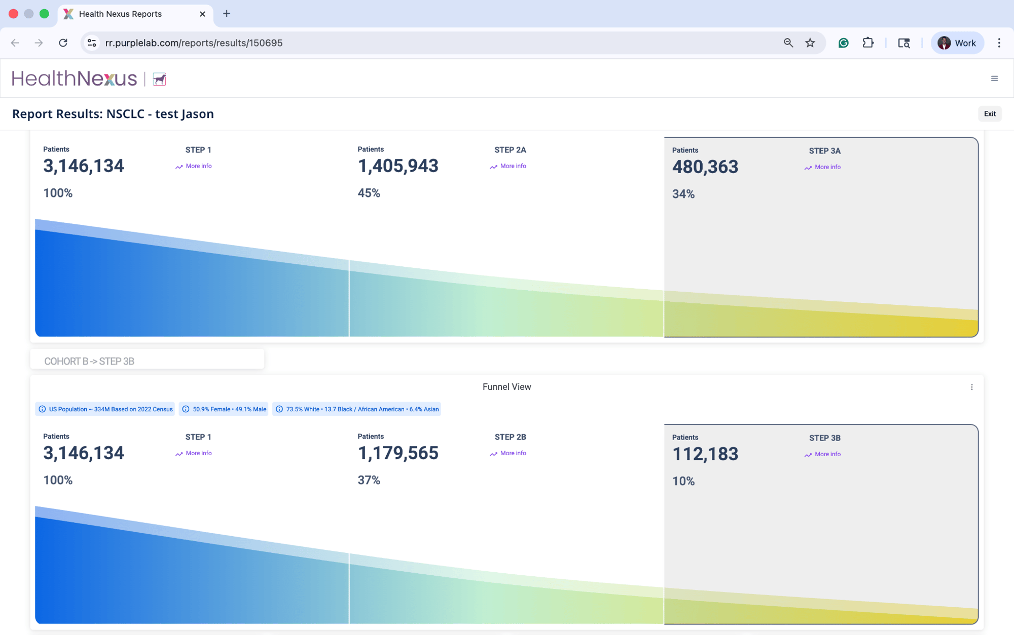Reload the page
The height and width of the screenshot is (635, 1014).
click(x=63, y=43)
